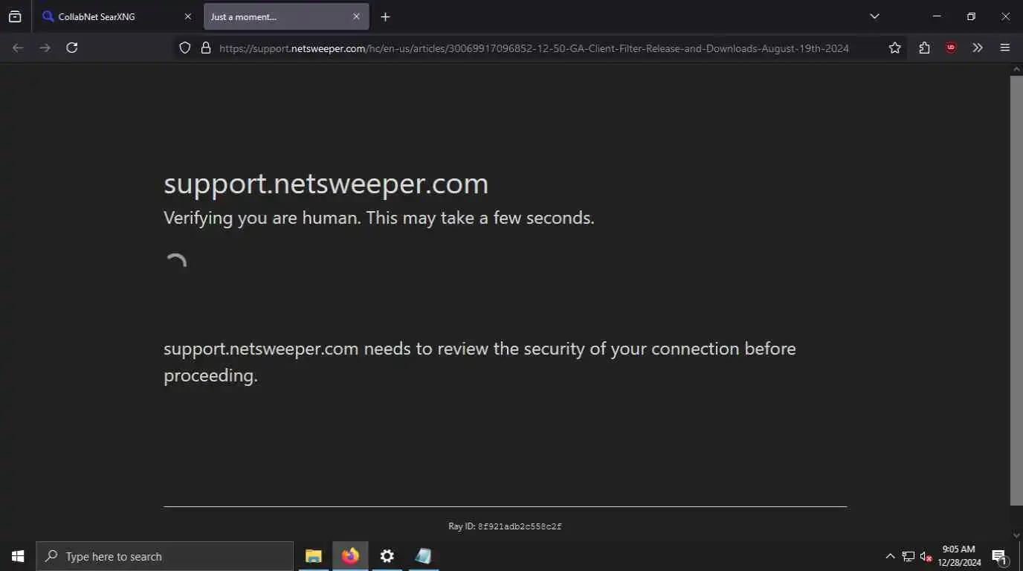Open tracking protection shield icon
The width and height of the screenshot is (1023, 571).
click(185, 48)
